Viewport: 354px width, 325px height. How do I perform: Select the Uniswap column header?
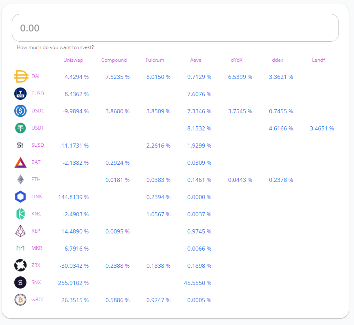(x=73, y=60)
